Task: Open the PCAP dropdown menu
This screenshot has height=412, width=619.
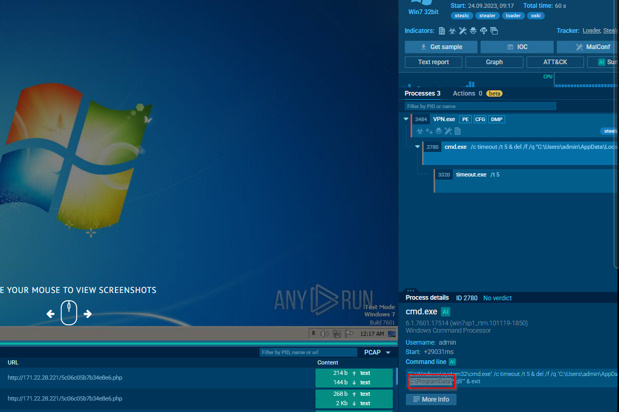Action: pos(388,352)
